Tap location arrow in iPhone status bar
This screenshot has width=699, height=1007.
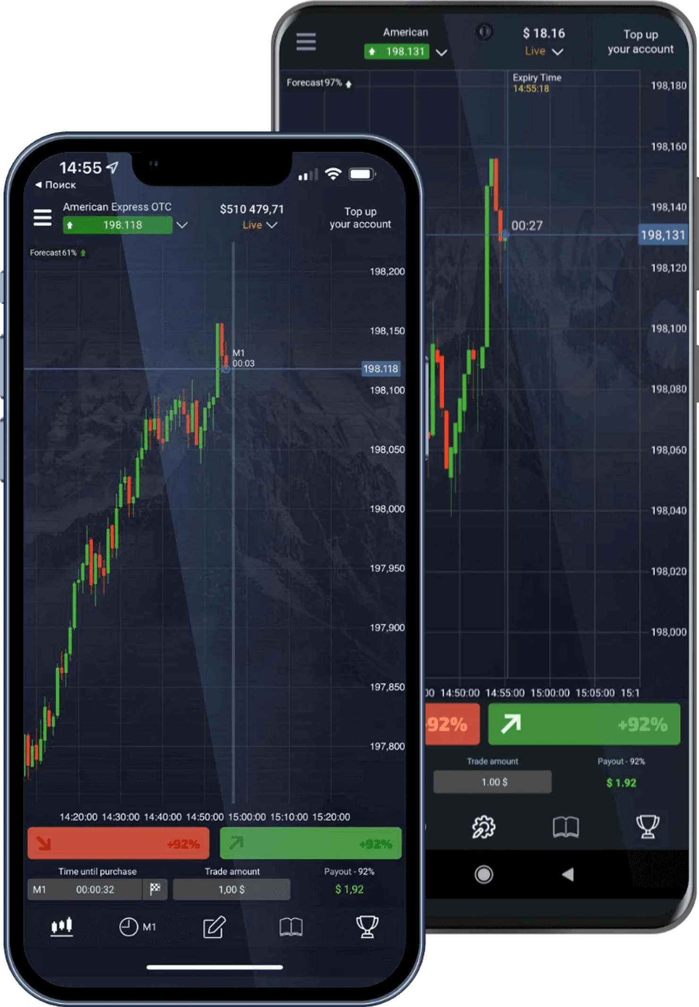(x=112, y=167)
